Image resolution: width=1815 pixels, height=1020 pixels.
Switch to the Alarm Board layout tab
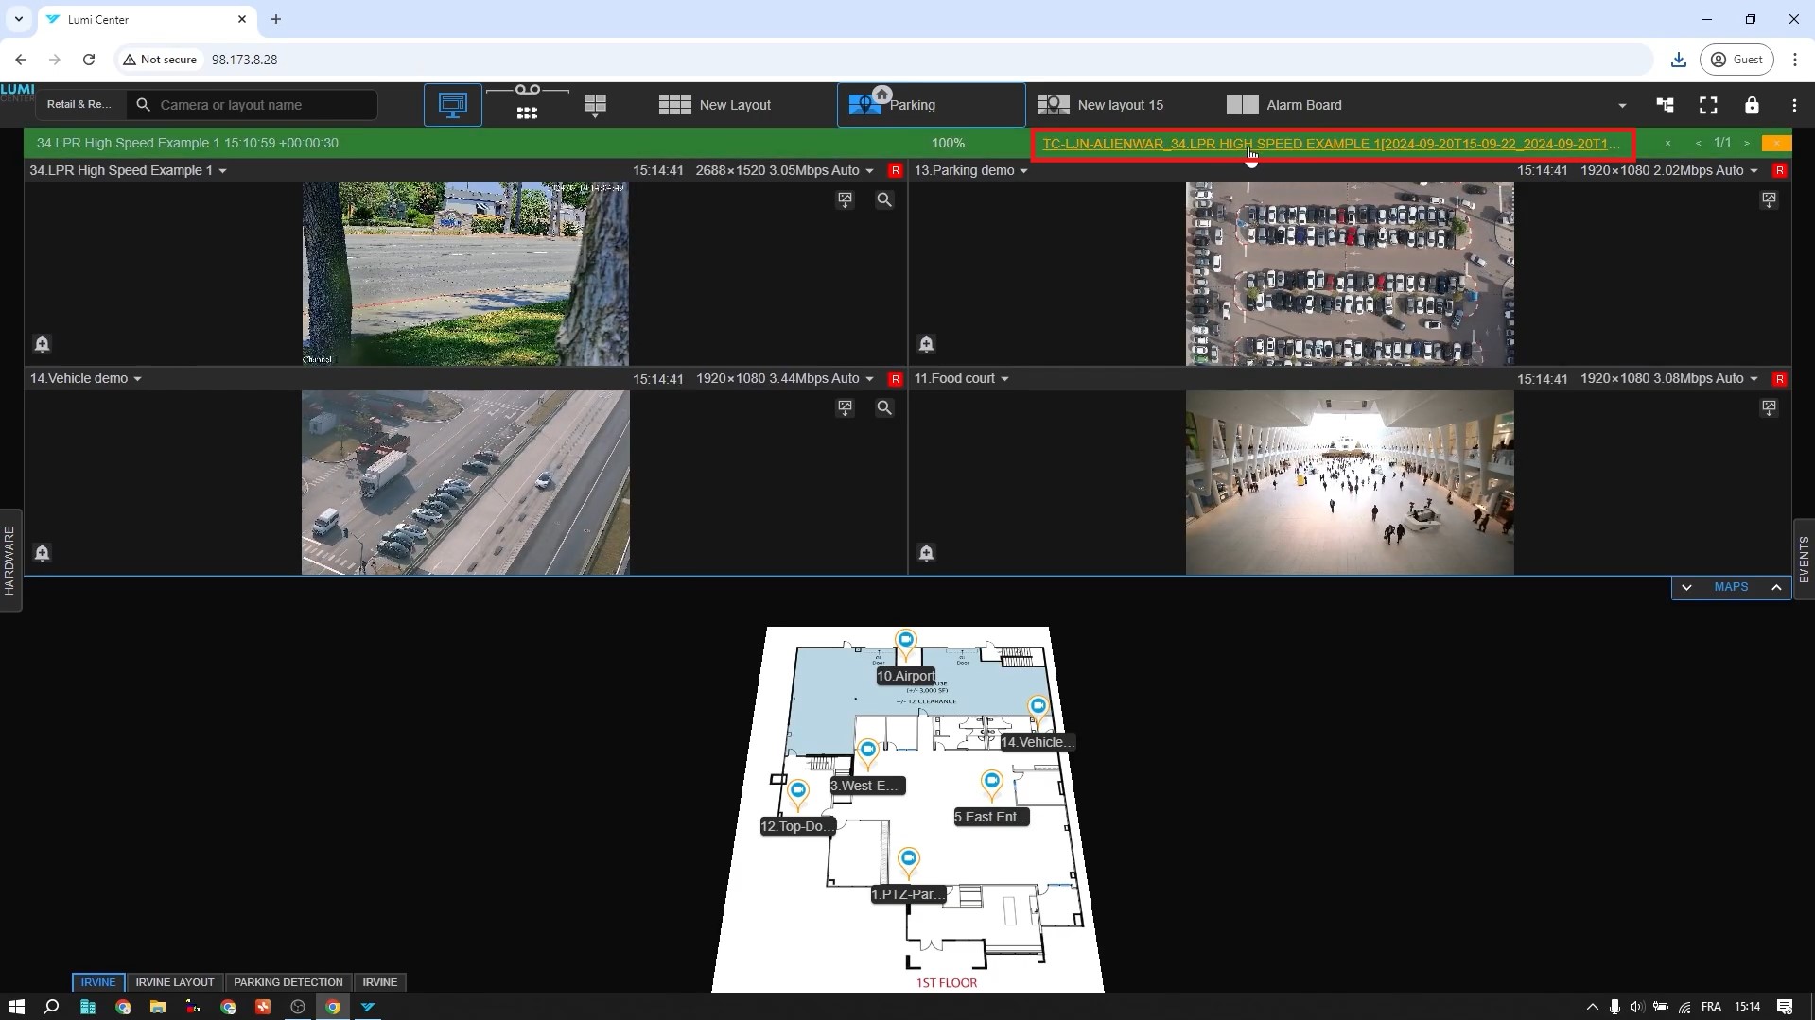point(1284,105)
